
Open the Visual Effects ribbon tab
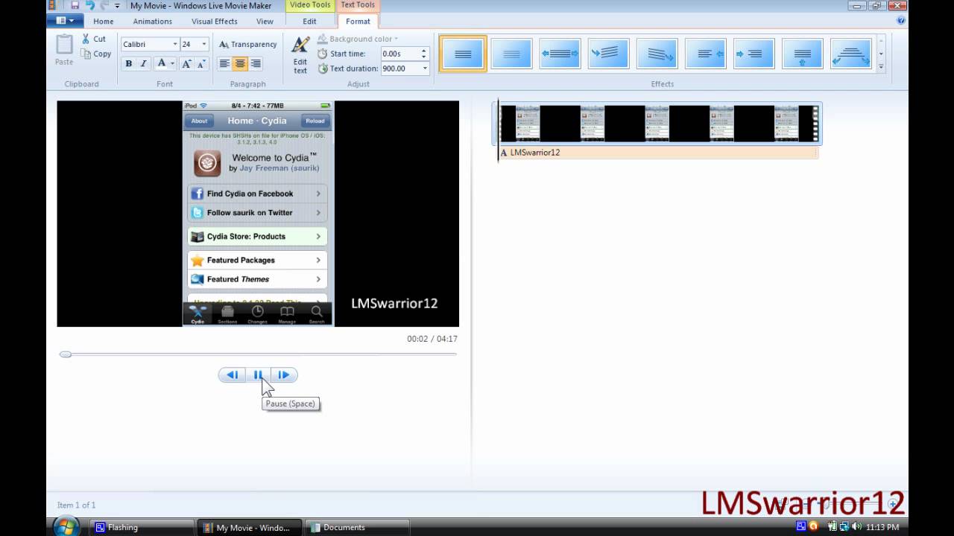215,22
